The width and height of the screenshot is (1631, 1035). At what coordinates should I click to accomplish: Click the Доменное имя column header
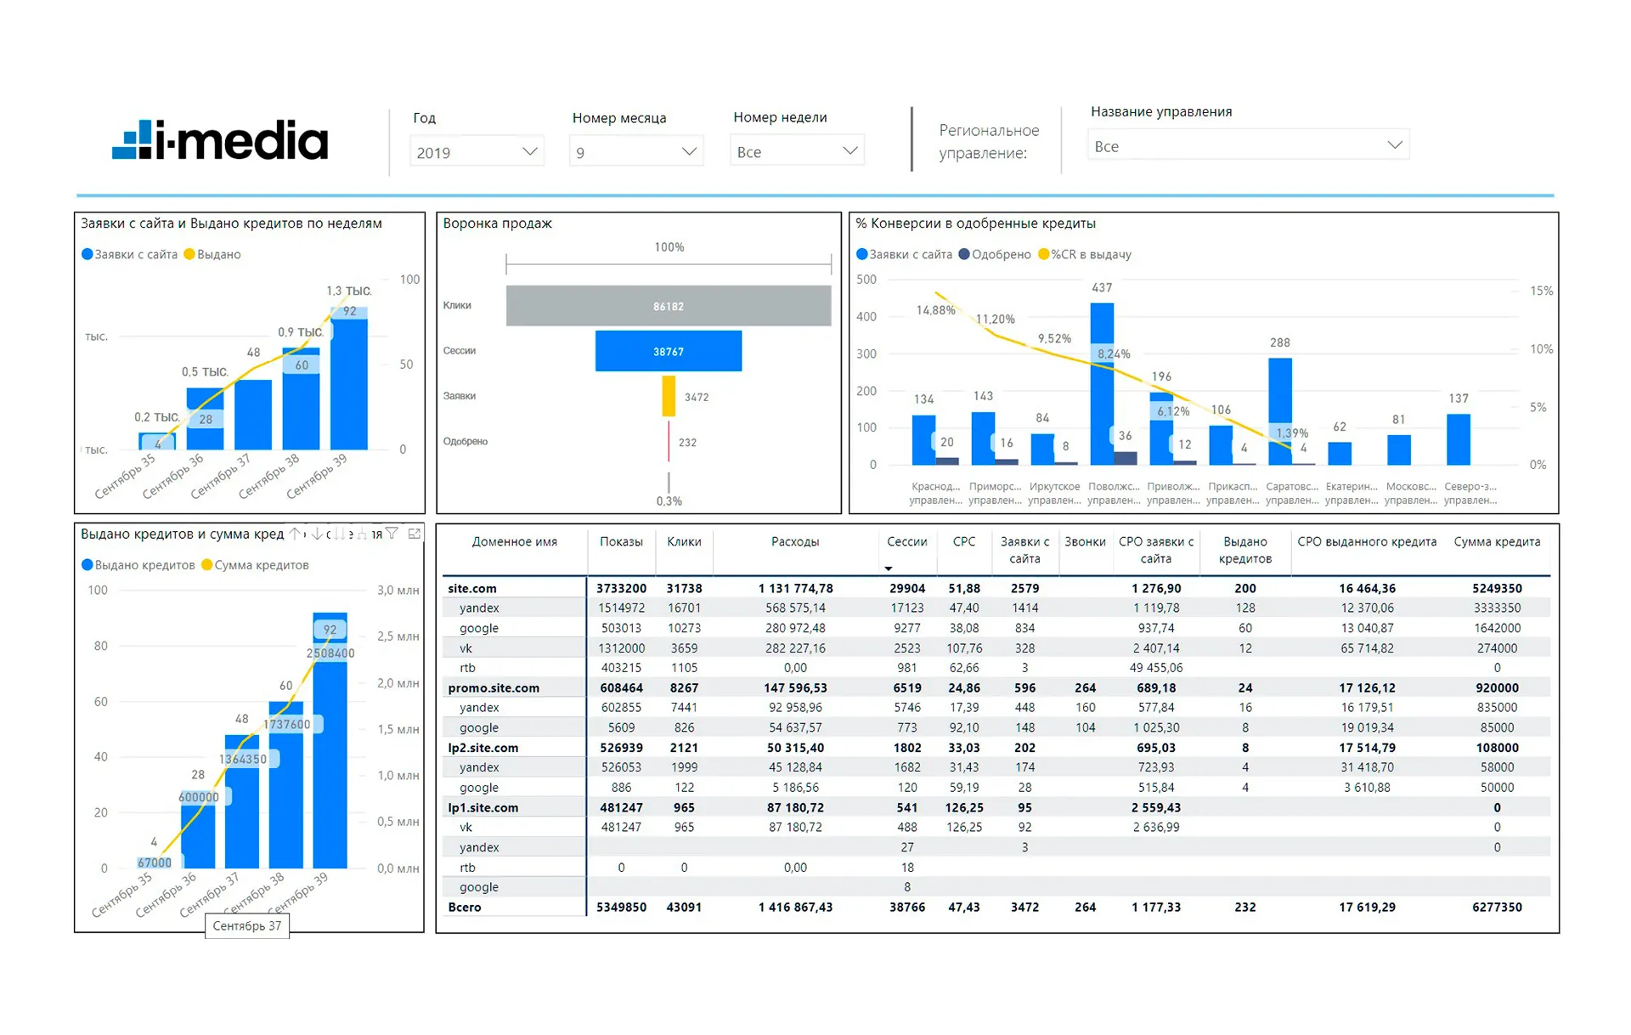pyautogui.click(x=514, y=542)
